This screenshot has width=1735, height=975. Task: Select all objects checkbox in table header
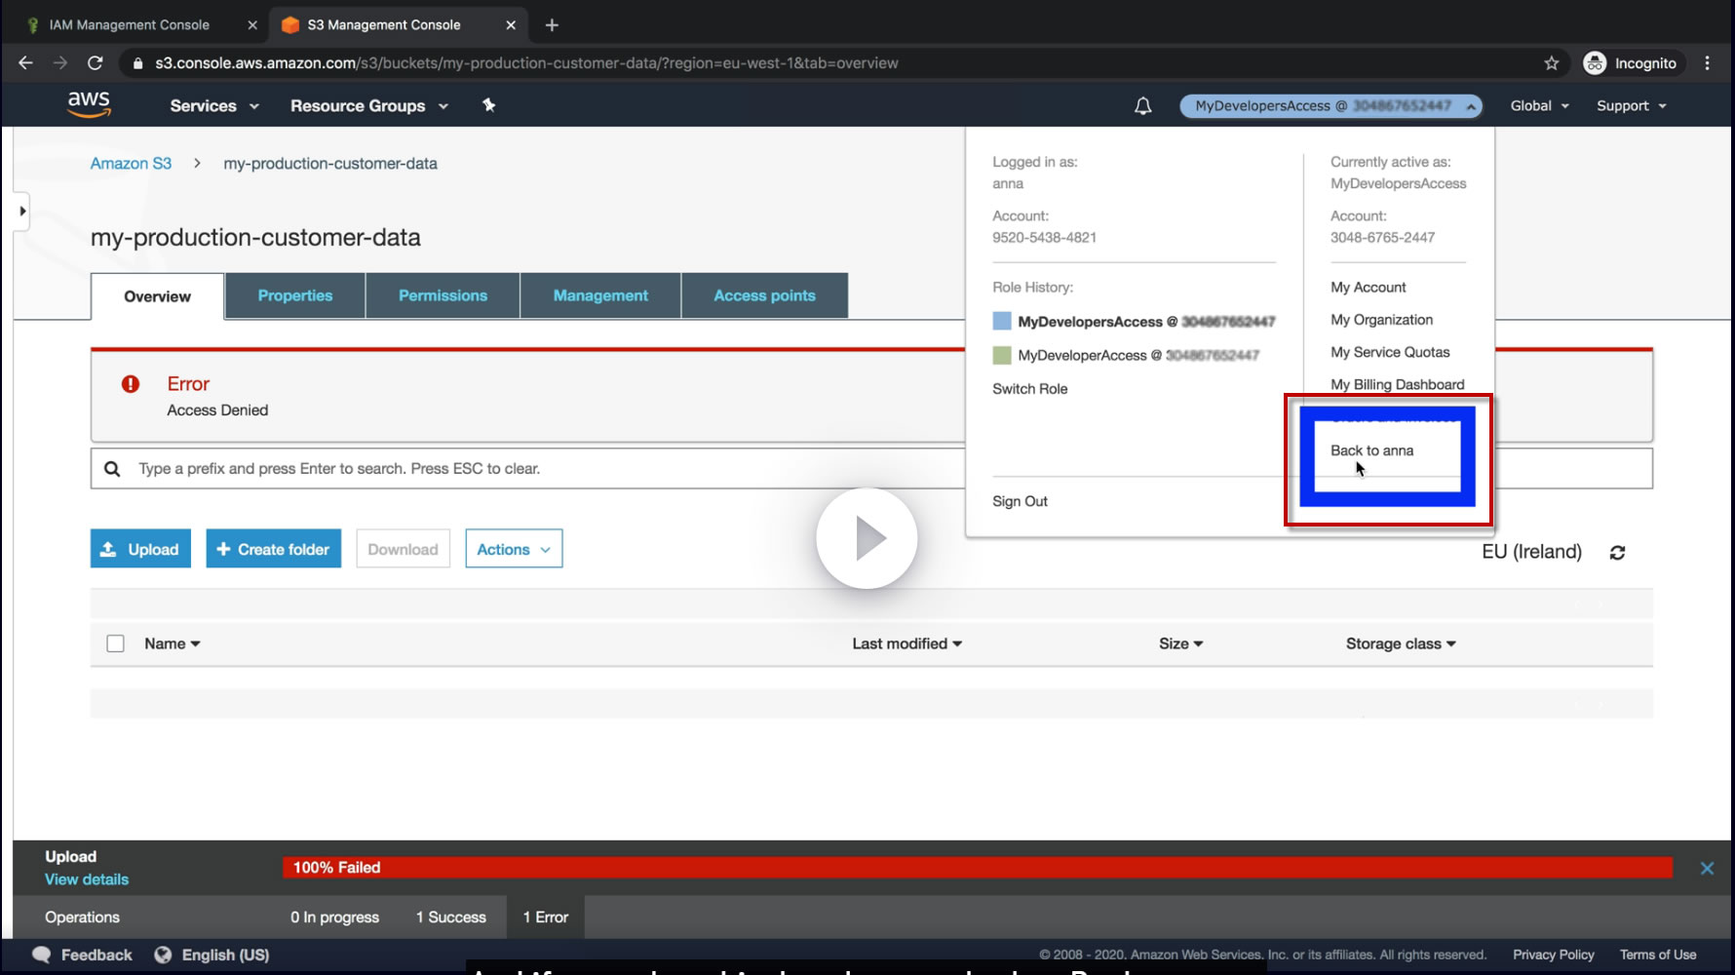point(115,643)
